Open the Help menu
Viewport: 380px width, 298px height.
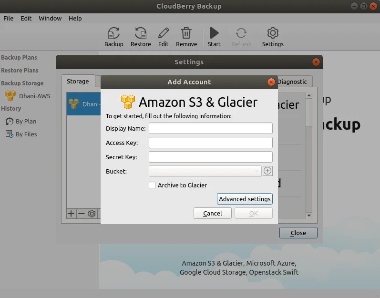click(x=75, y=19)
